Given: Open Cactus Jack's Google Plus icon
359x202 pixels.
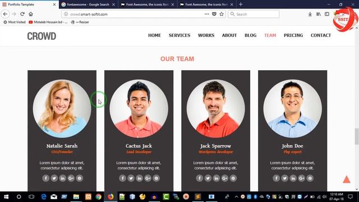Looking at the screenshot, I should (148, 178).
